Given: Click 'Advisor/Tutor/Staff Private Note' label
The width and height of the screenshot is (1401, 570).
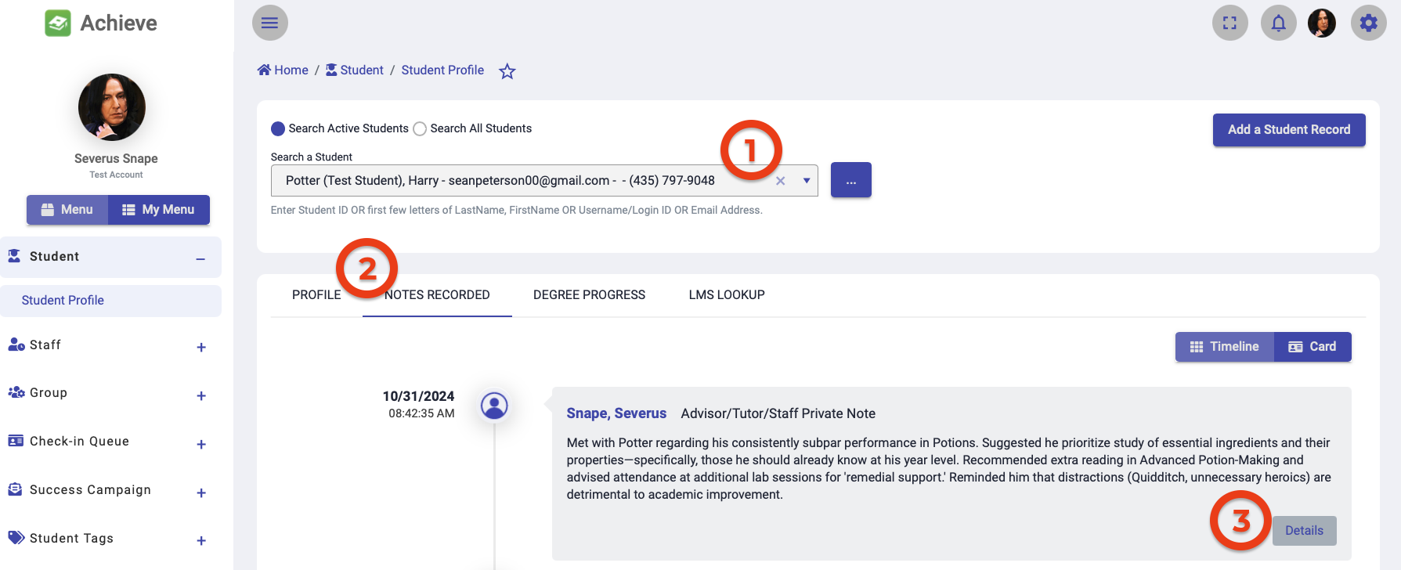Looking at the screenshot, I should 778,413.
